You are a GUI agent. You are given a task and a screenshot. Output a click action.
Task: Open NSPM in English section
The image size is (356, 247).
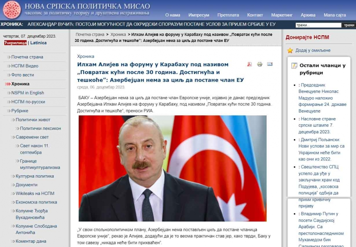28,93
